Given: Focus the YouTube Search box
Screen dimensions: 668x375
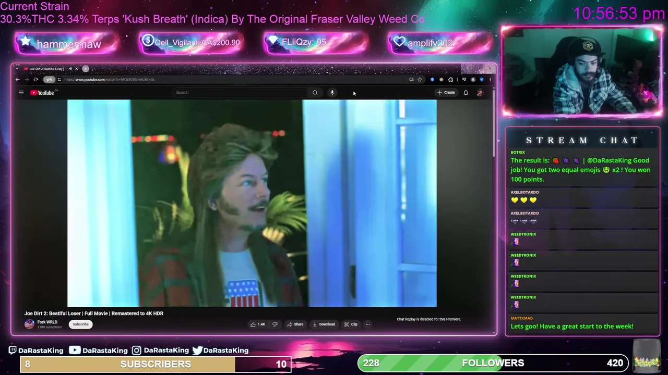Looking at the screenshot, I should 240,93.
